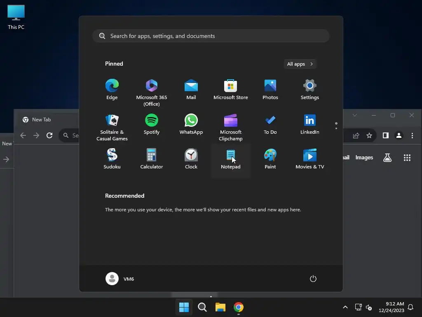Open Chrome's tab search dropdown

(x=355, y=115)
